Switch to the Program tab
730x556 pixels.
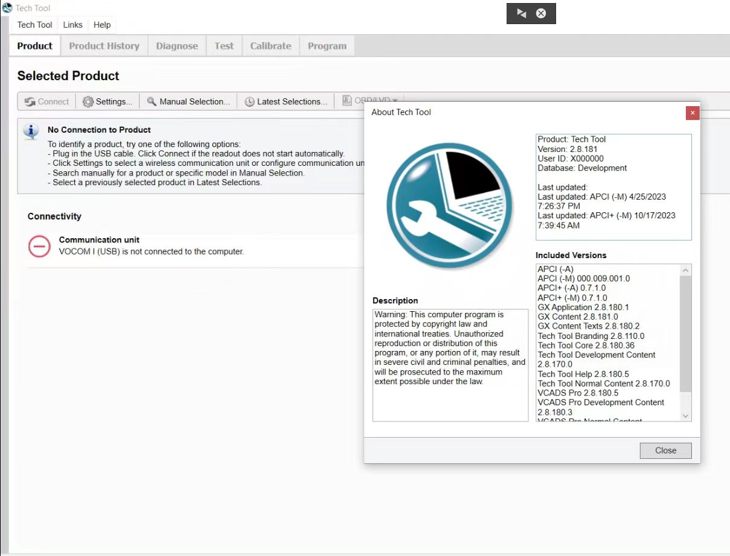[327, 46]
